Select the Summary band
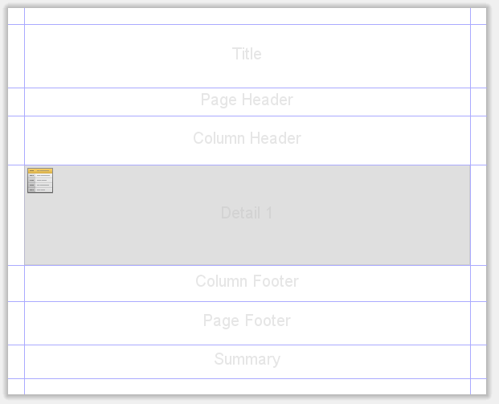 point(247,361)
